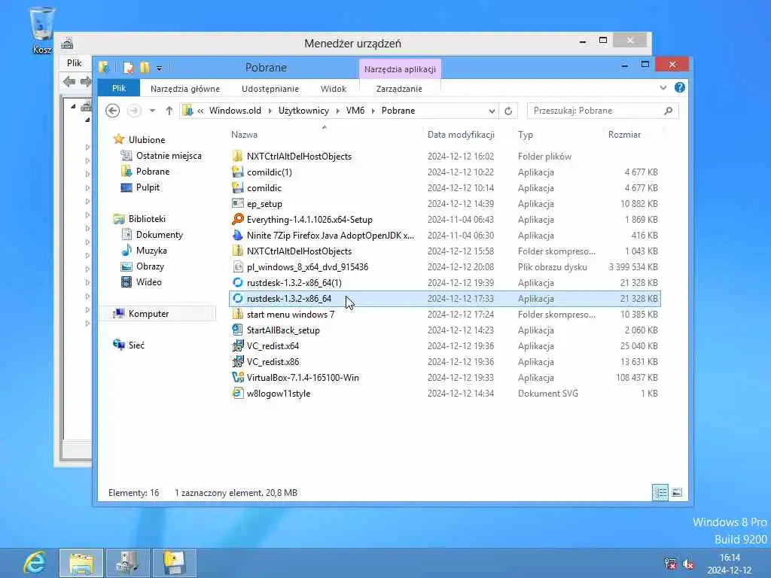Open recent locations dropdown arrow

(x=152, y=111)
